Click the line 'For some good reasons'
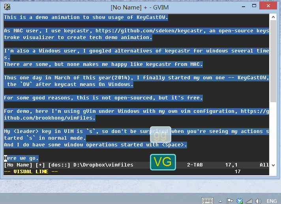Viewport: 281px width, 204px height. [103, 98]
